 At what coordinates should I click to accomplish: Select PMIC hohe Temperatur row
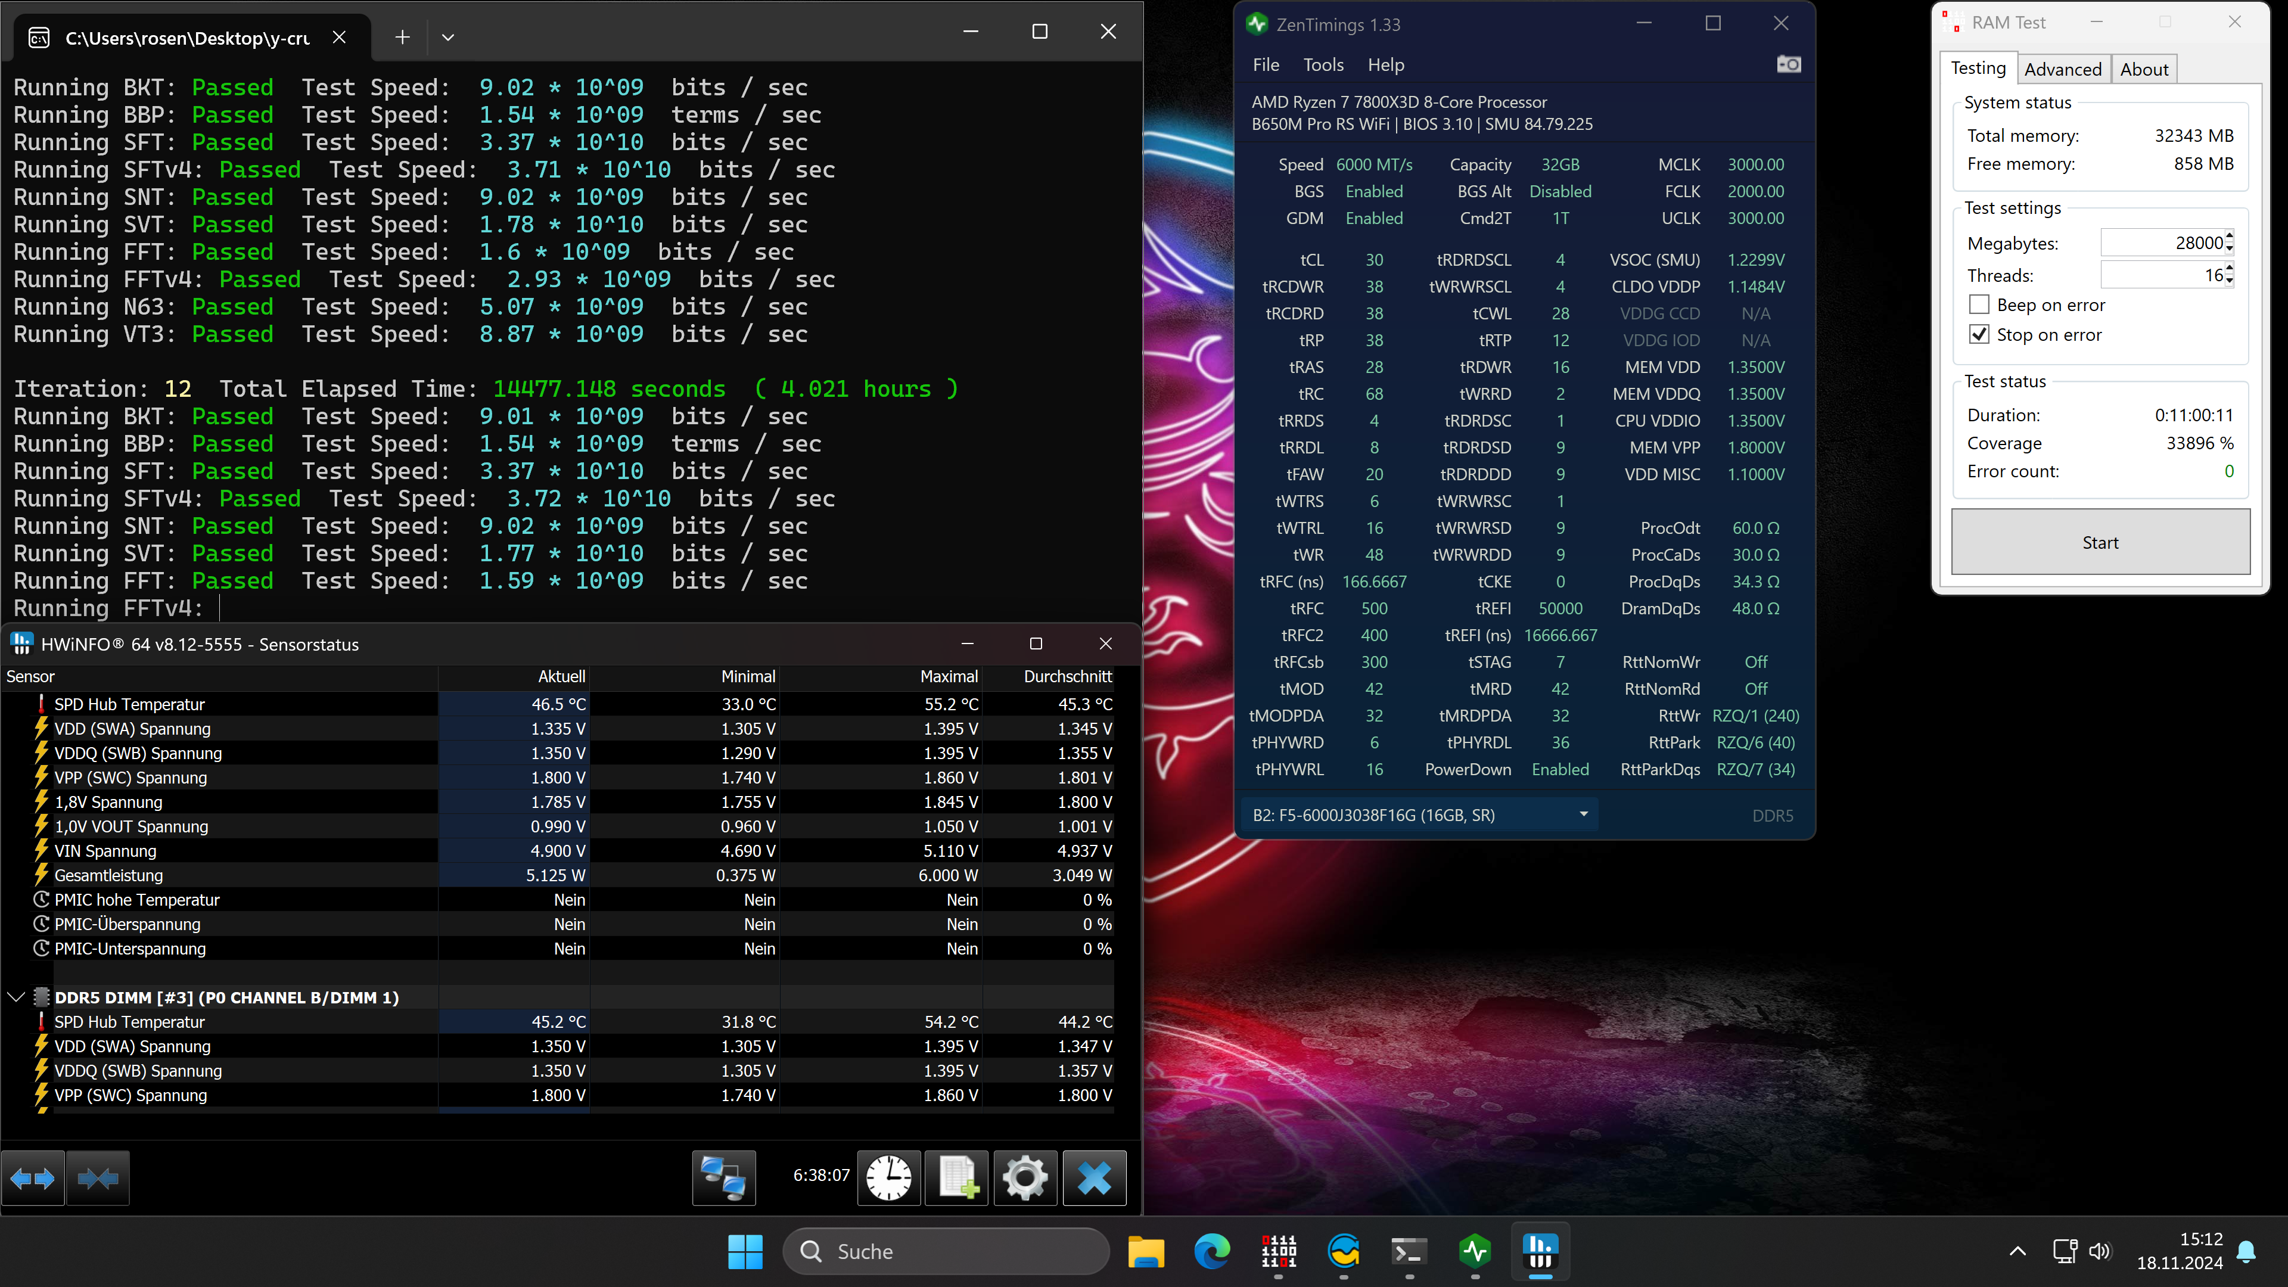pyautogui.click(x=558, y=900)
